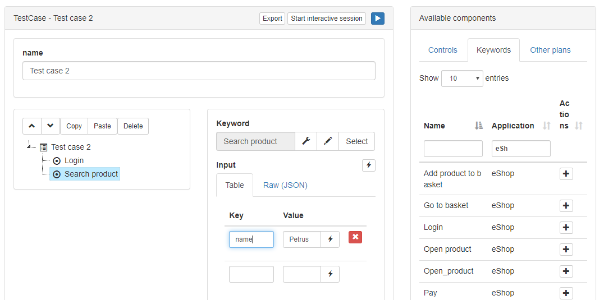
Task: Add Login keyword using its plus icon
Action: [566, 228]
